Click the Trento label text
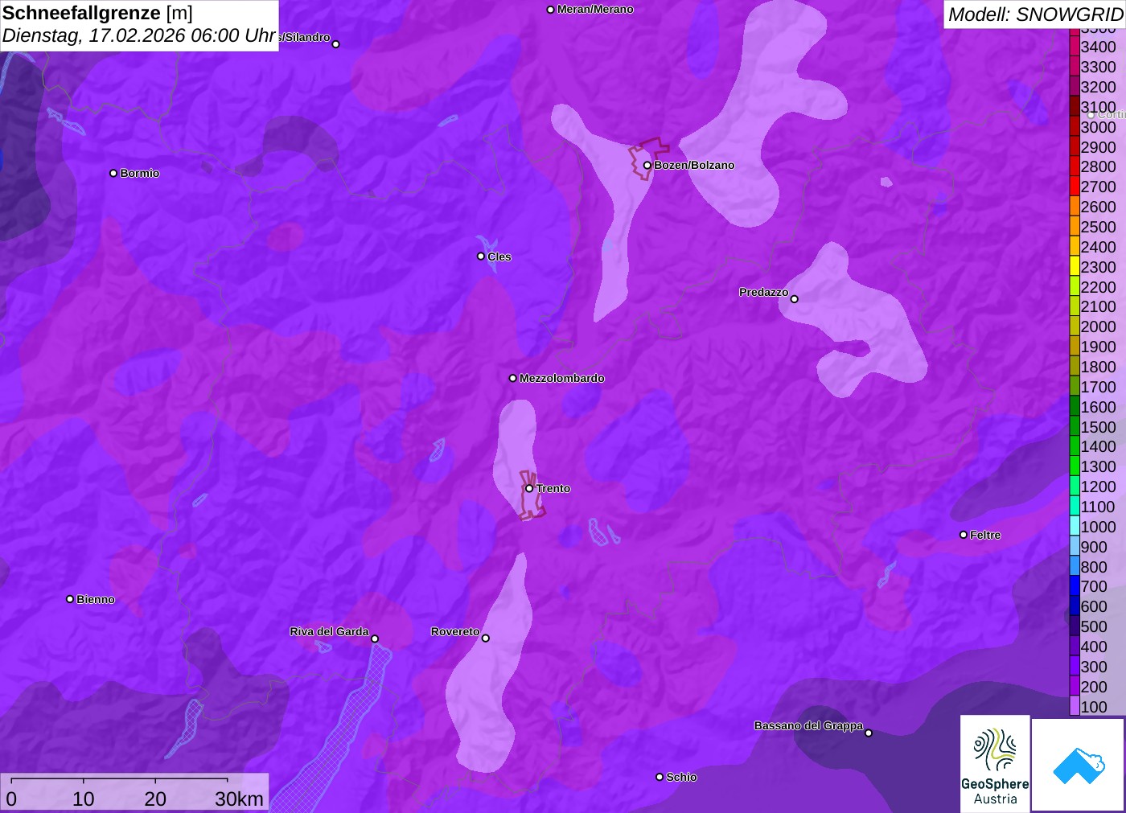 [x=553, y=488]
